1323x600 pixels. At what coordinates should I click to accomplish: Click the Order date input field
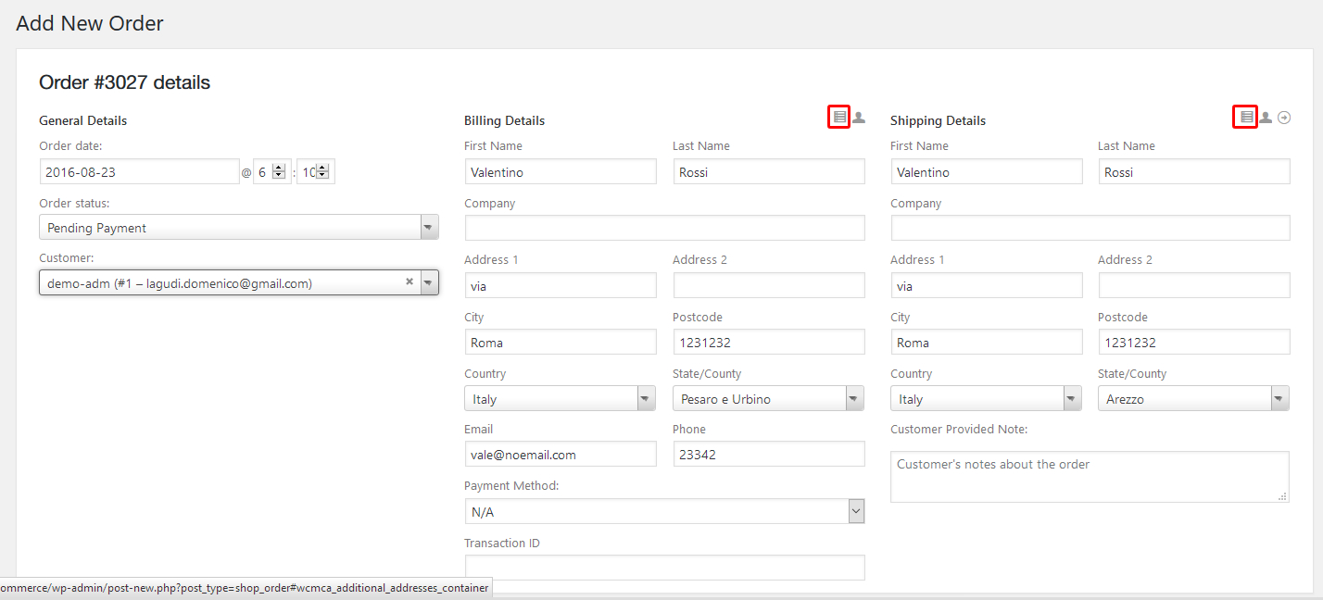tap(139, 172)
